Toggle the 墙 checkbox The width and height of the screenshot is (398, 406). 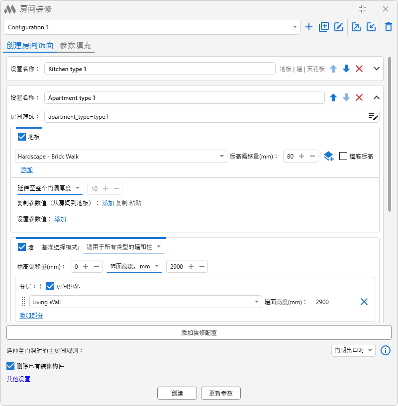(22, 247)
